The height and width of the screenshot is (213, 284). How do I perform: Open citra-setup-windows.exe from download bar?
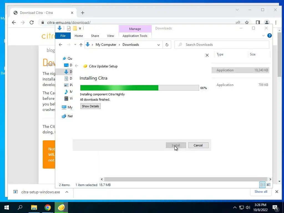[40, 192]
